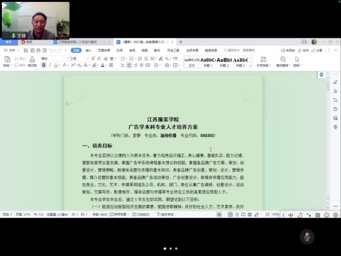Select the 标题 1 heading style

(x=208, y=62)
